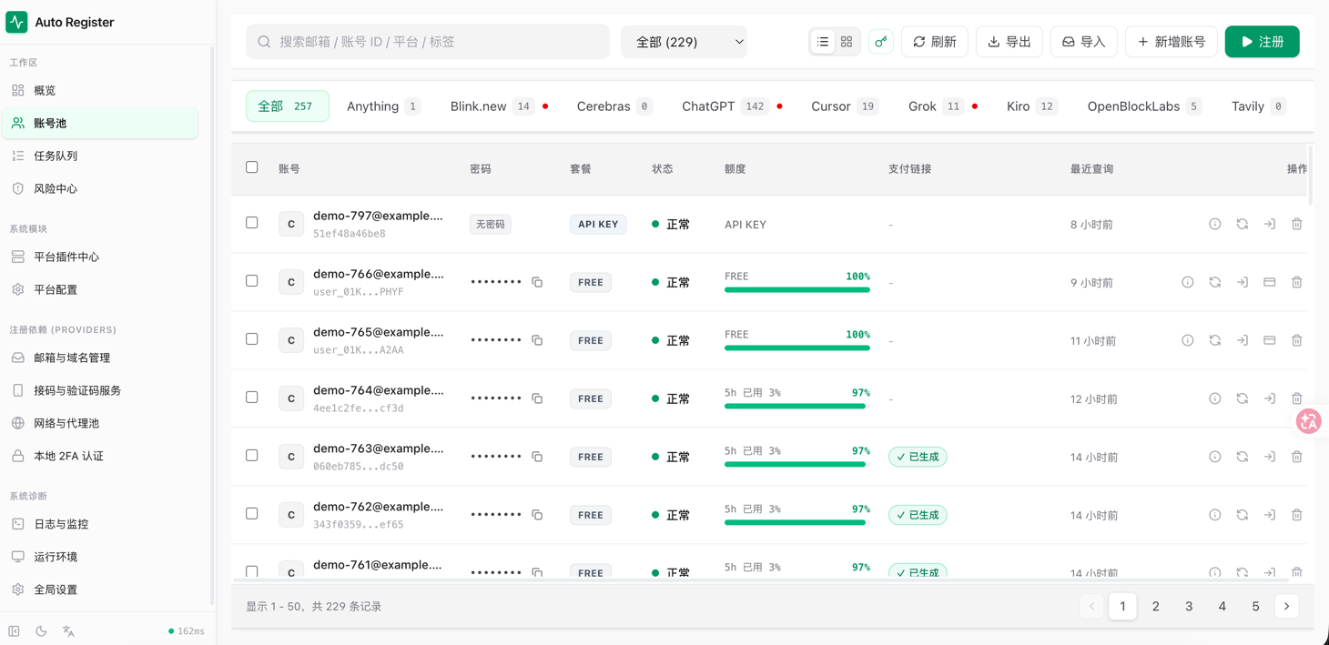Click the 已生成 badge for demo-763
Viewport: 1329px width, 645px height.
click(x=918, y=457)
